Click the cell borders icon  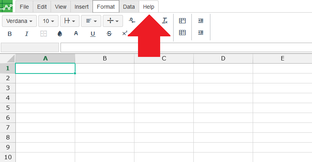[43, 34]
